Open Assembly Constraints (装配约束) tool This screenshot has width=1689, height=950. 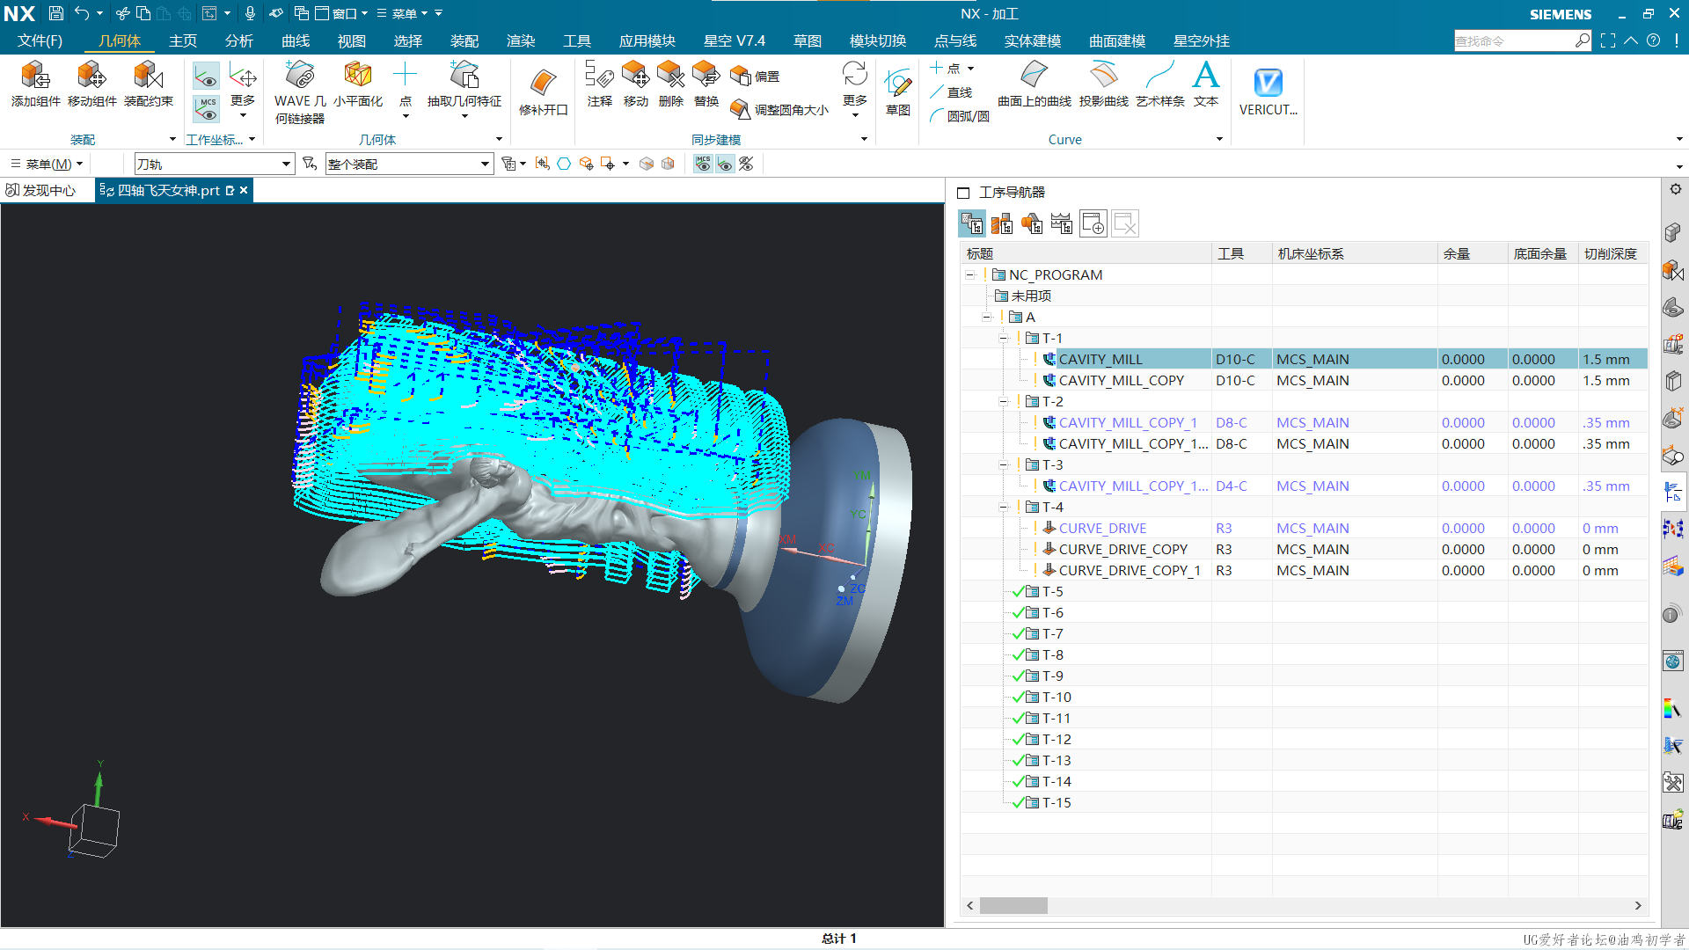pyautogui.click(x=148, y=76)
